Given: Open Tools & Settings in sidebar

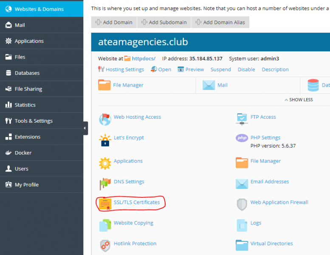Looking at the screenshot, I should [34, 121].
